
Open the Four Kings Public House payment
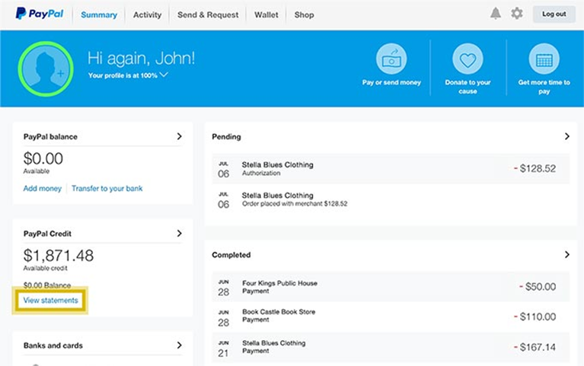pos(279,287)
